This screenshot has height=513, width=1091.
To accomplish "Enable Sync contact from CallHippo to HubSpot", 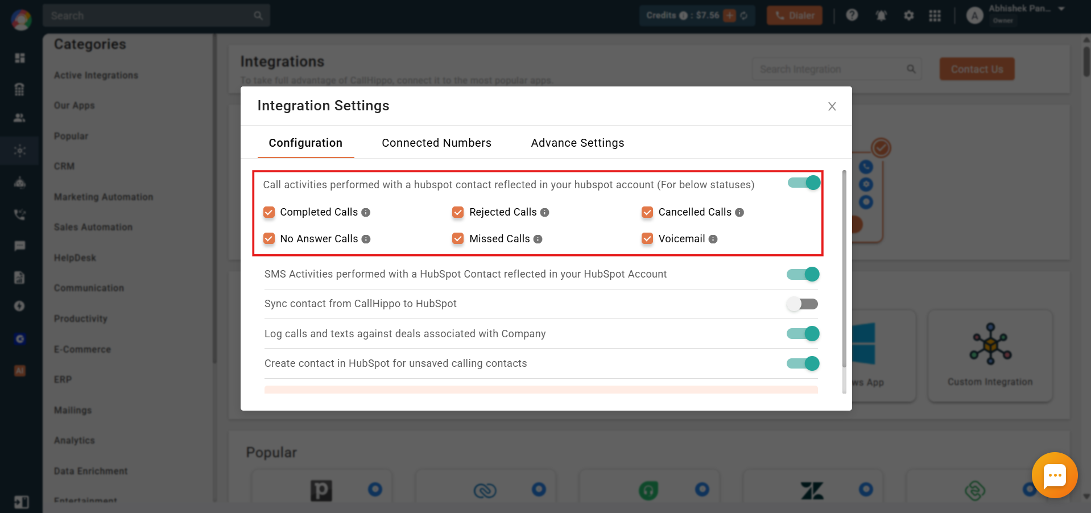I will pos(803,304).
